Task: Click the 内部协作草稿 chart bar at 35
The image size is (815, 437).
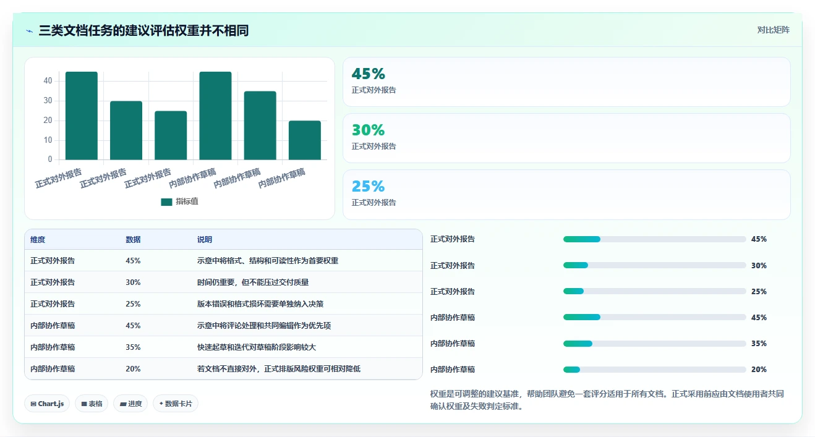Action: click(260, 125)
